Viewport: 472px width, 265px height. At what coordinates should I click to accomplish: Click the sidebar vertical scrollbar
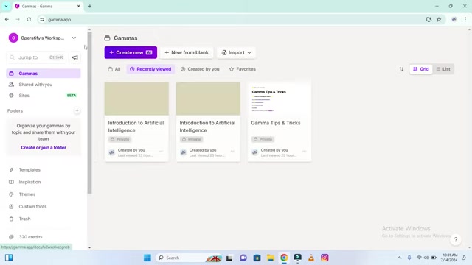coord(89,113)
